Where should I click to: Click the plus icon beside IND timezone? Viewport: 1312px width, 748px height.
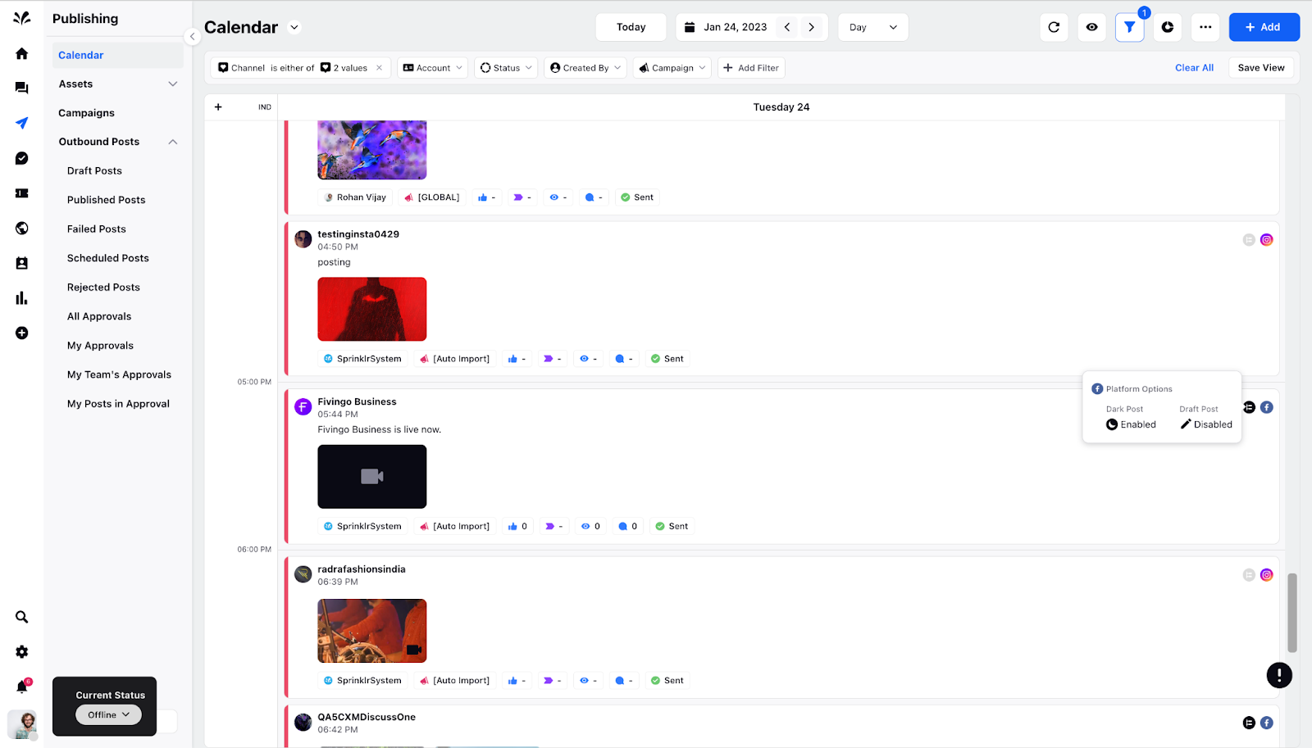pyautogui.click(x=218, y=107)
